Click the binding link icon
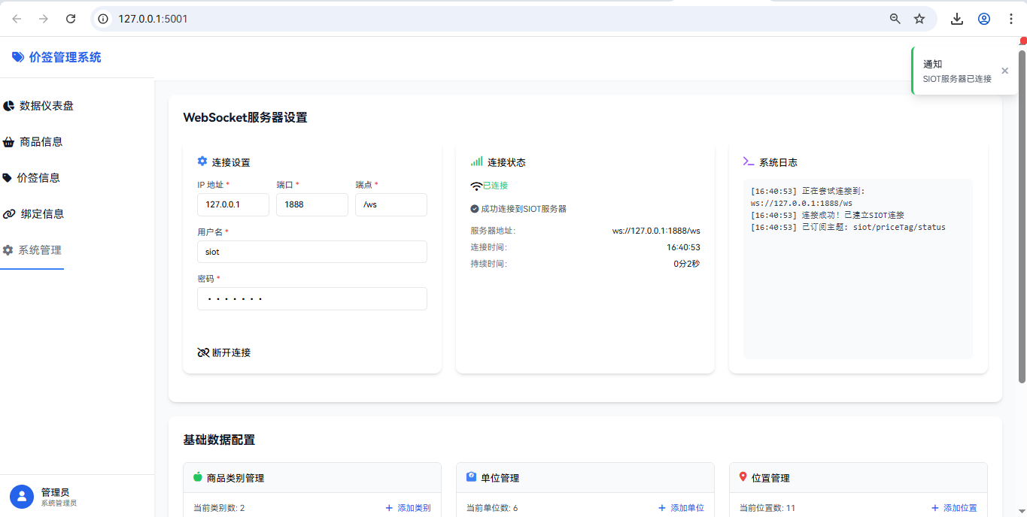The width and height of the screenshot is (1027, 517). pyautogui.click(x=9, y=214)
